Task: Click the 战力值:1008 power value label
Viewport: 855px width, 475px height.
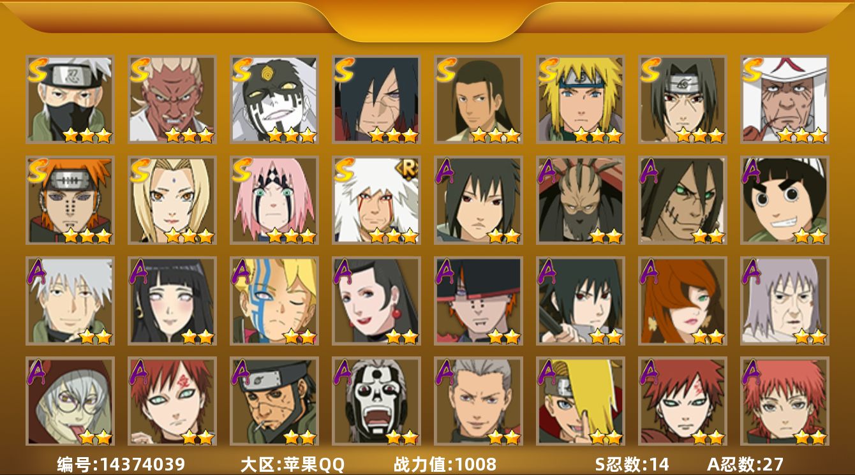Action: 445,464
